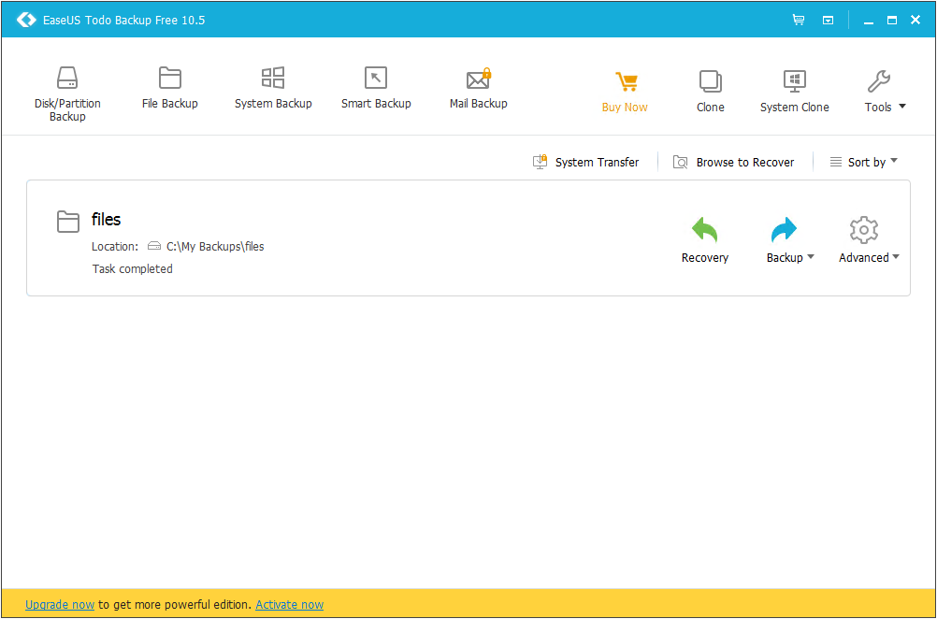The height and width of the screenshot is (619, 937).
Task: Open the title bar dropdown menu icon
Action: point(828,21)
